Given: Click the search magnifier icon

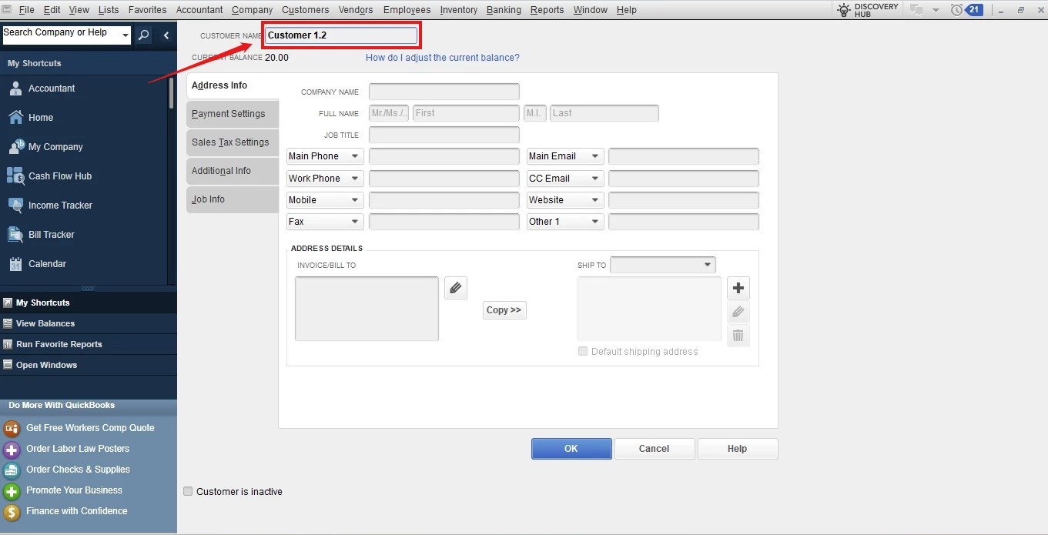Looking at the screenshot, I should click(x=144, y=35).
